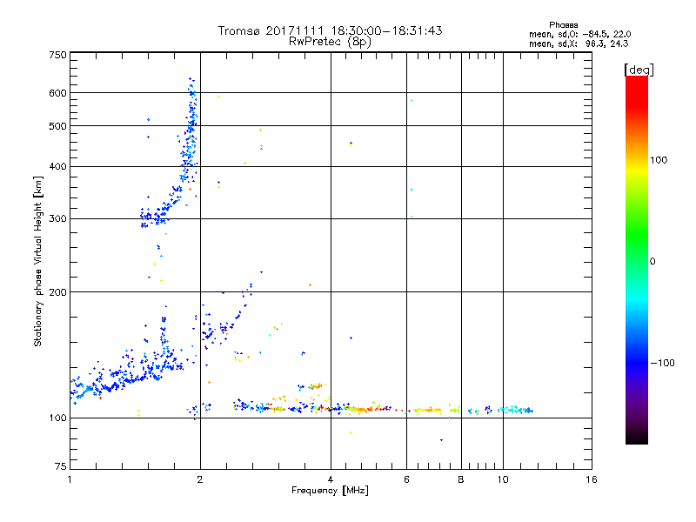This screenshot has height=522, width=696.
Task: Click the x-axis label 'Frequency [MHz]'
Action: [330, 491]
